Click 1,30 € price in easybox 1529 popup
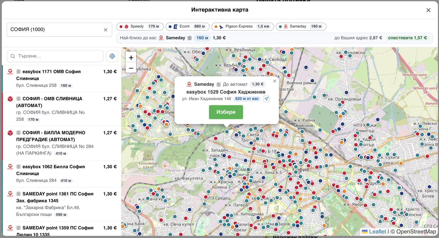The height and width of the screenshot is (238, 439). pos(258,84)
